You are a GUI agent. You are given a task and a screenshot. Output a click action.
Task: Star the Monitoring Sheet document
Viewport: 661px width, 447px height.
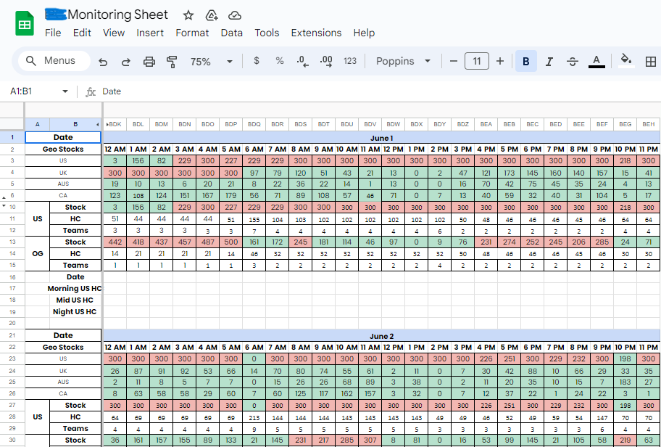coord(188,16)
